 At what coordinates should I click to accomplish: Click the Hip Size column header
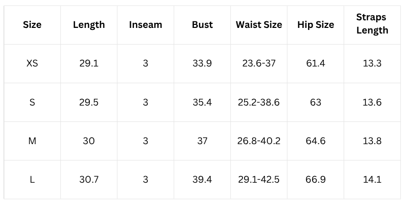316,25
